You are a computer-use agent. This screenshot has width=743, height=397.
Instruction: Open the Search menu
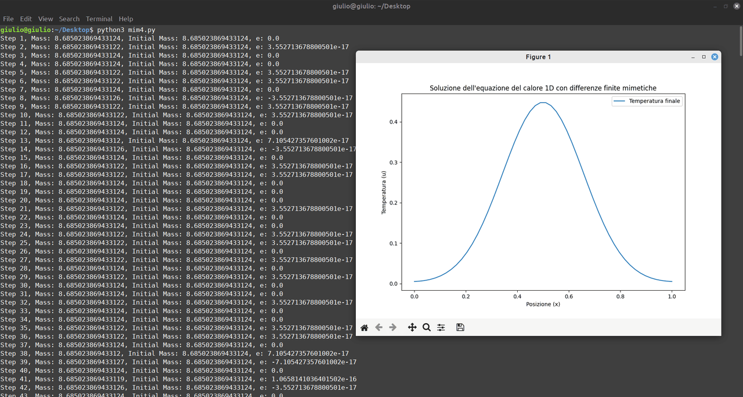coord(69,19)
